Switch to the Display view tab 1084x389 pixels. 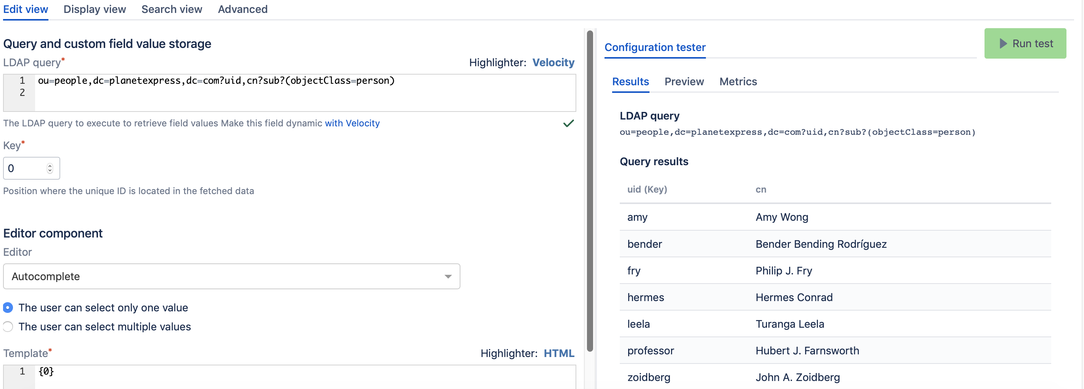coord(95,9)
